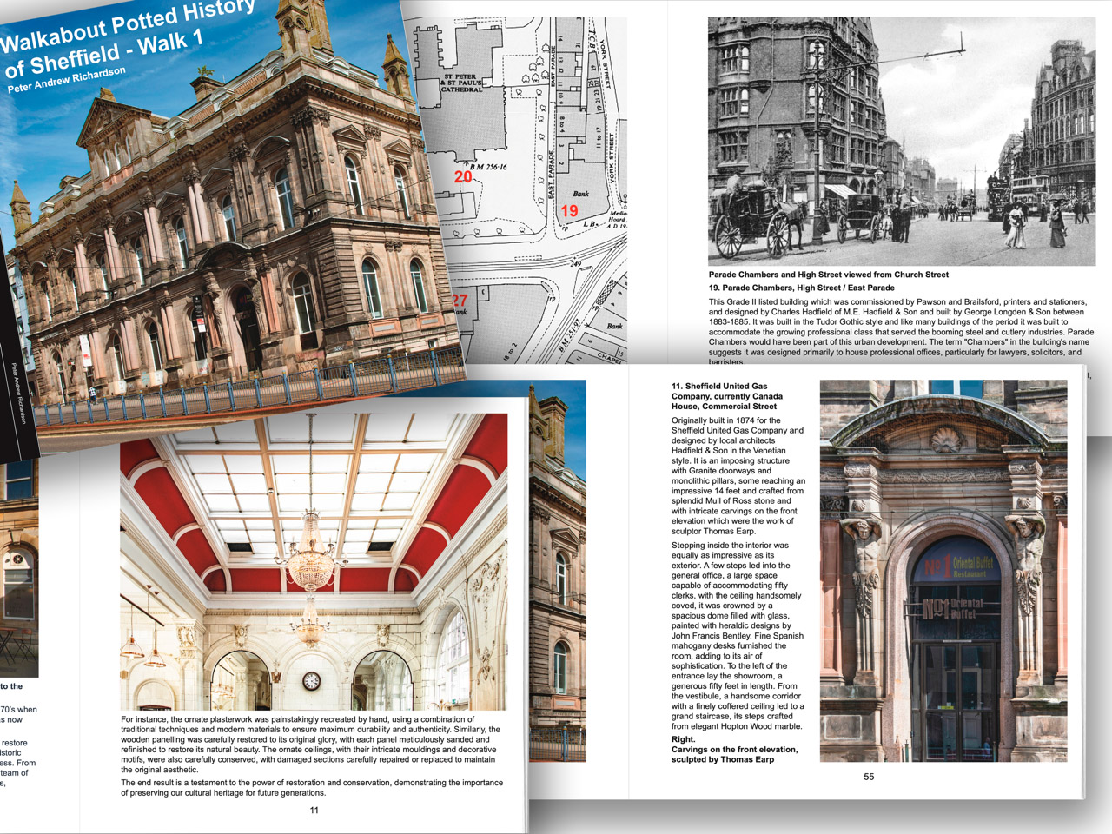Click heading '19. Parade Chambers, High Street / East Parade'

(801, 288)
